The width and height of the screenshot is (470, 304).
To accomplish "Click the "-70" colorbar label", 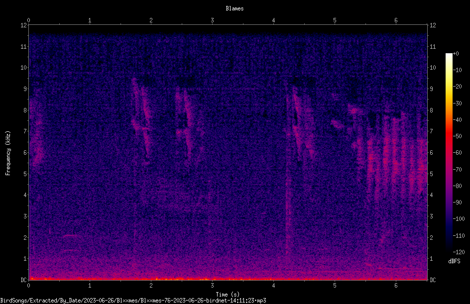I will [x=457, y=170].
